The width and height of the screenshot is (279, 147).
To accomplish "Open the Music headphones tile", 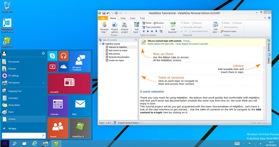I will click(63, 56).
